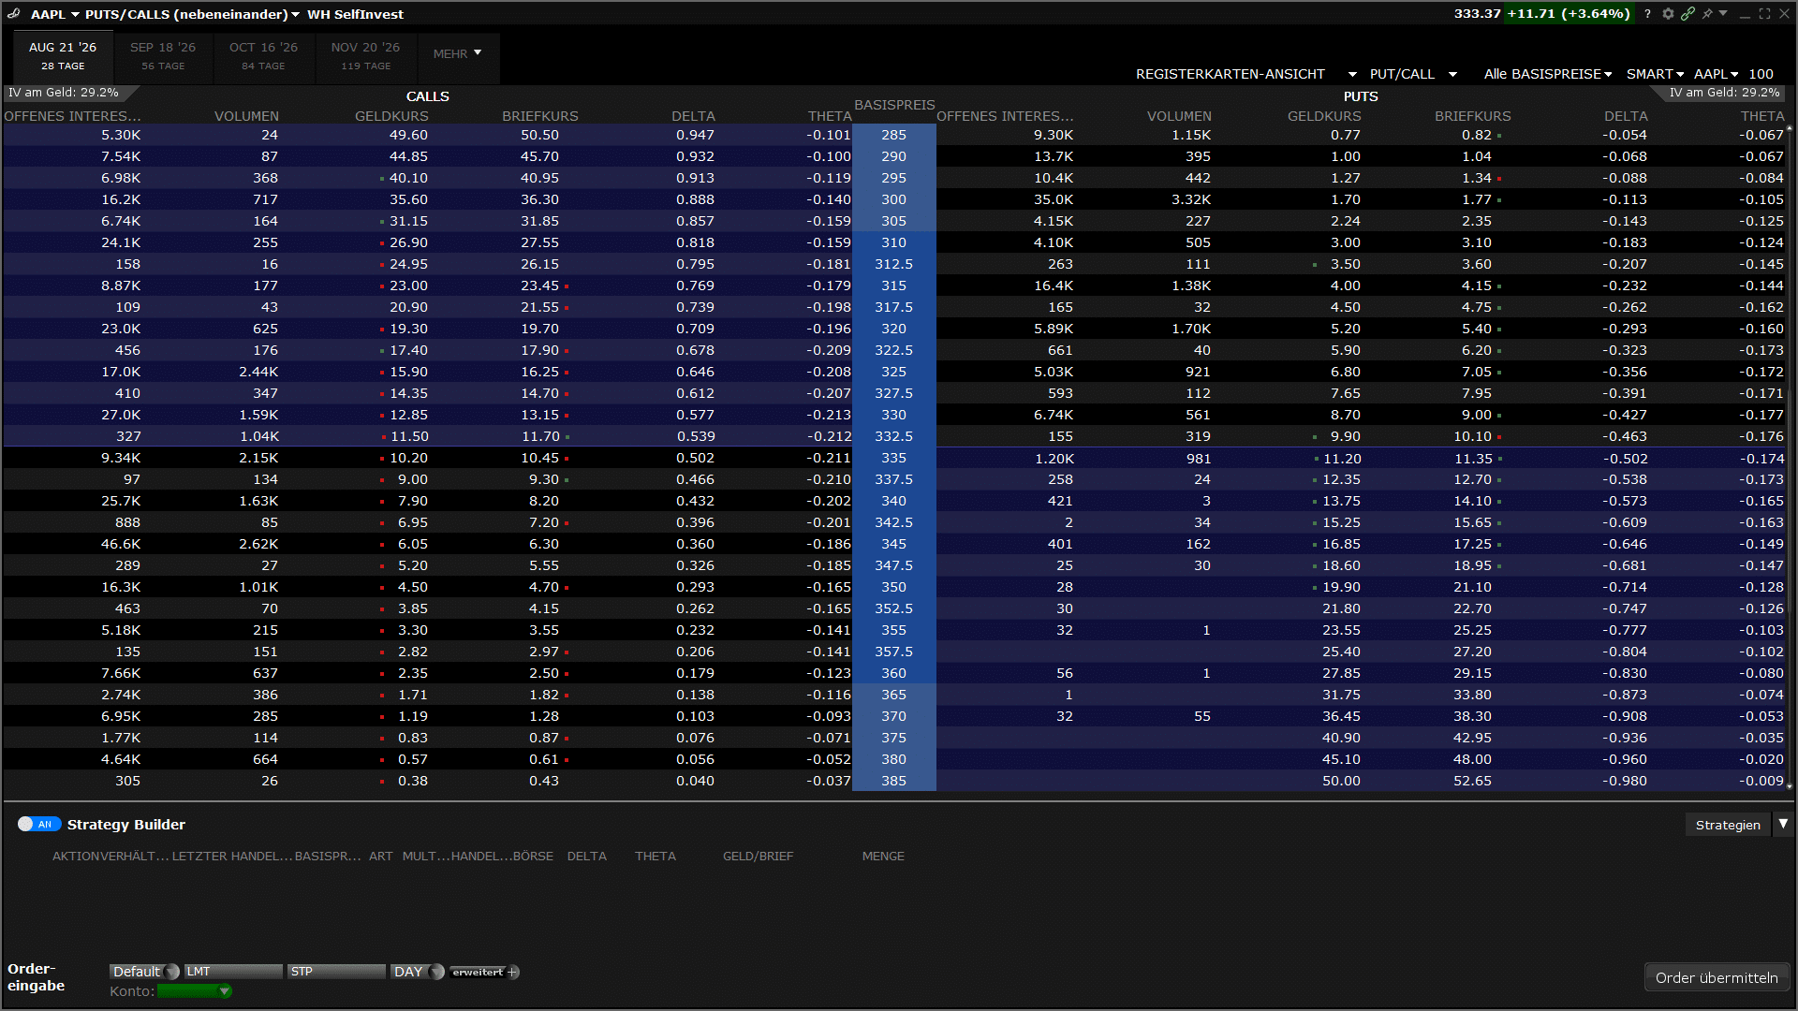Open the AAPL symbol dropdown in title

(55, 14)
